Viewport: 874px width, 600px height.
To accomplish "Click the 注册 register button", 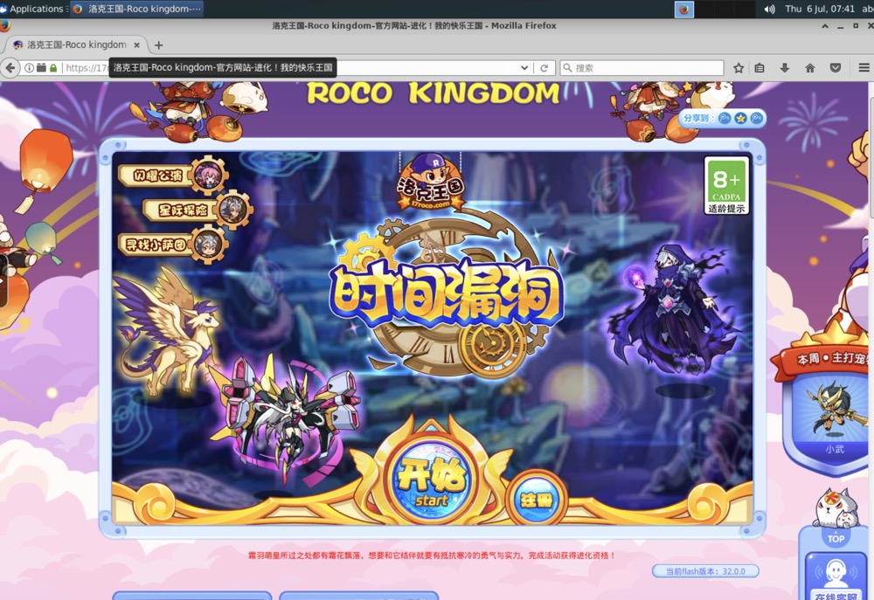I will (537, 498).
